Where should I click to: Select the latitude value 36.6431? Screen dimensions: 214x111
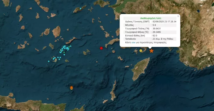tap(157, 29)
